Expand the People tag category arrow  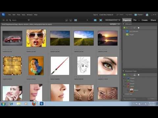[123, 78]
